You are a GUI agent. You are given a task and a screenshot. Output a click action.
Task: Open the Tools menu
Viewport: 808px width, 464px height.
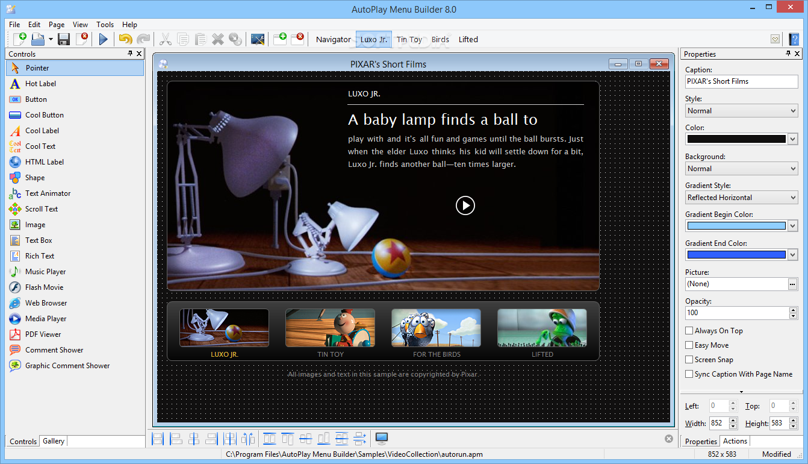(105, 25)
